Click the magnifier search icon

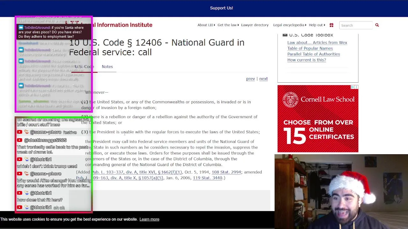[377, 25]
